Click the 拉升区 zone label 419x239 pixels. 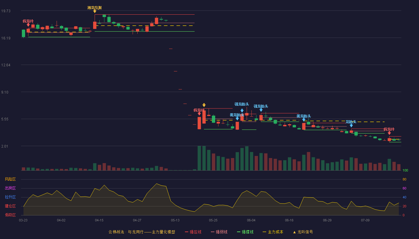[10, 197]
